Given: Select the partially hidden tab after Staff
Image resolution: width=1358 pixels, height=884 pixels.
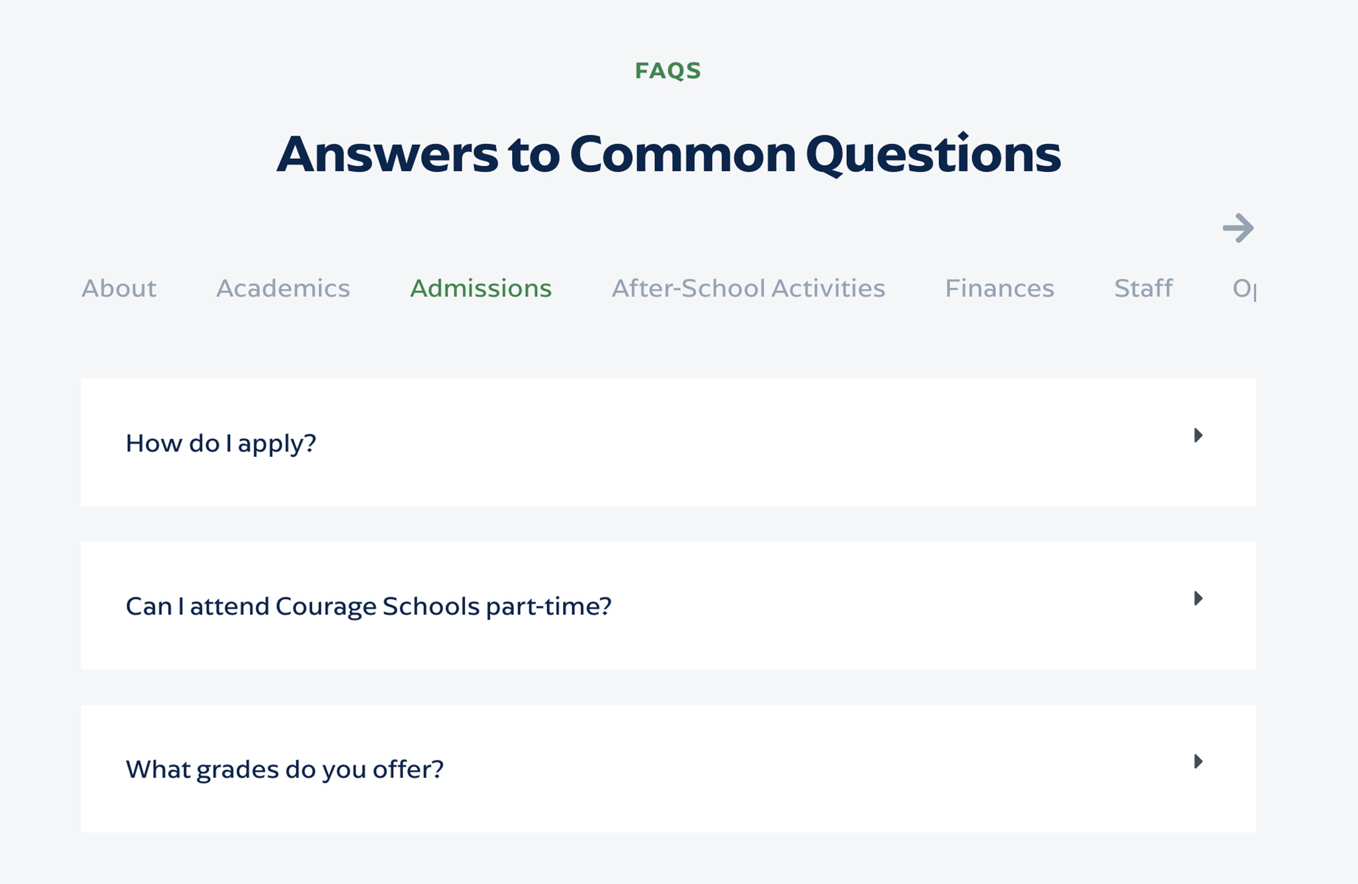Looking at the screenshot, I should tap(1244, 288).
